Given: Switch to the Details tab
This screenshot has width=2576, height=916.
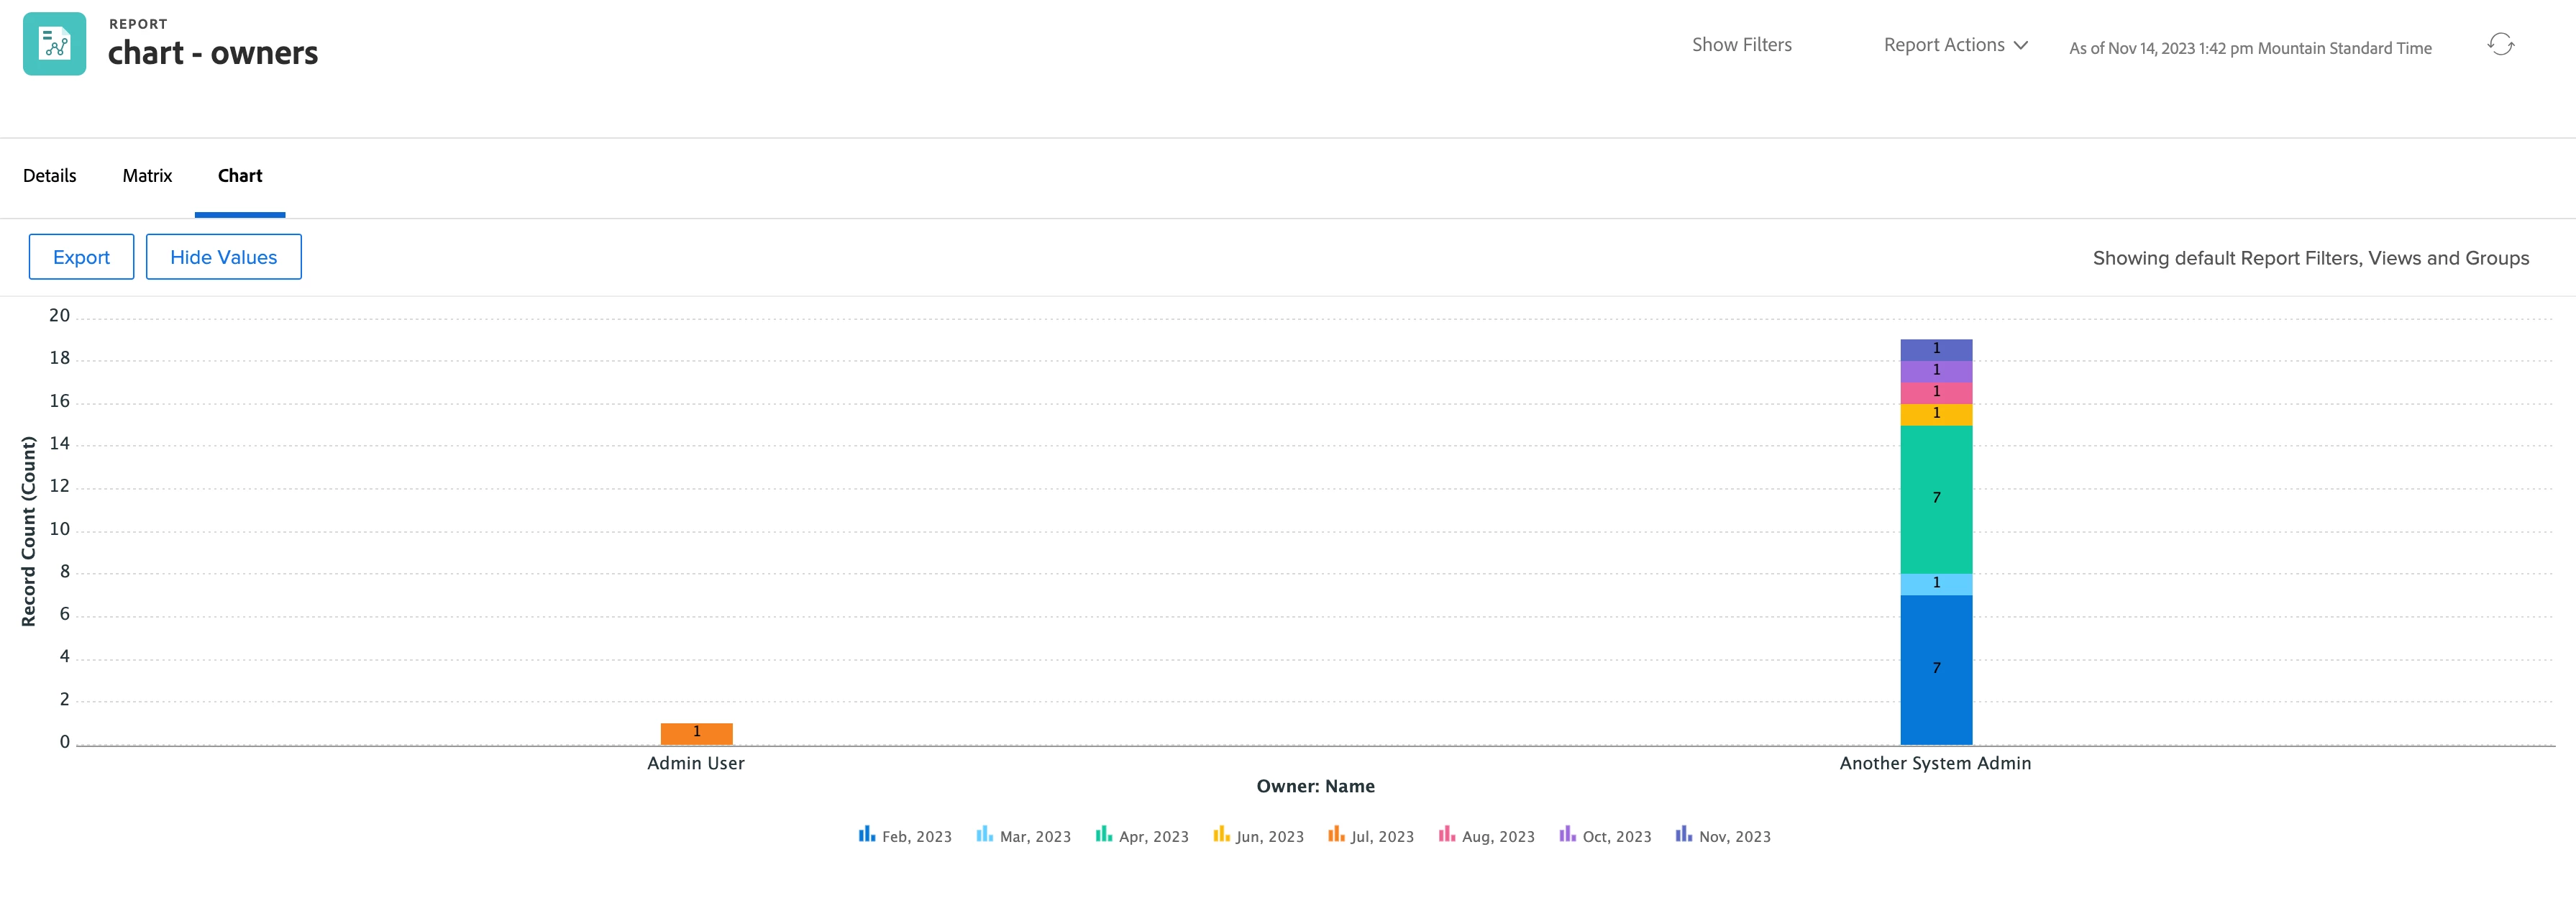Looking at the screenshot, I should coord(50,176).
